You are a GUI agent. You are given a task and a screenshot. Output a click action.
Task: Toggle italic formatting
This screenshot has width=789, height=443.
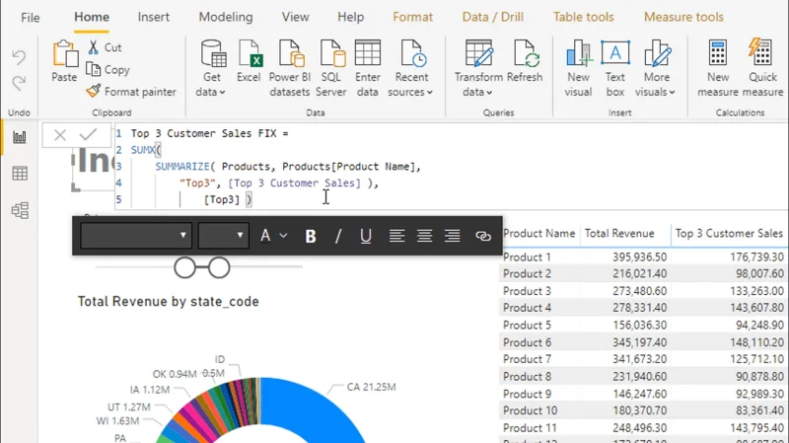point(338,236)
